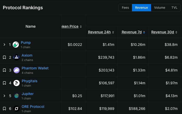
Task: Click the ORE Protocol logo icon
Action: coord(17,109)
